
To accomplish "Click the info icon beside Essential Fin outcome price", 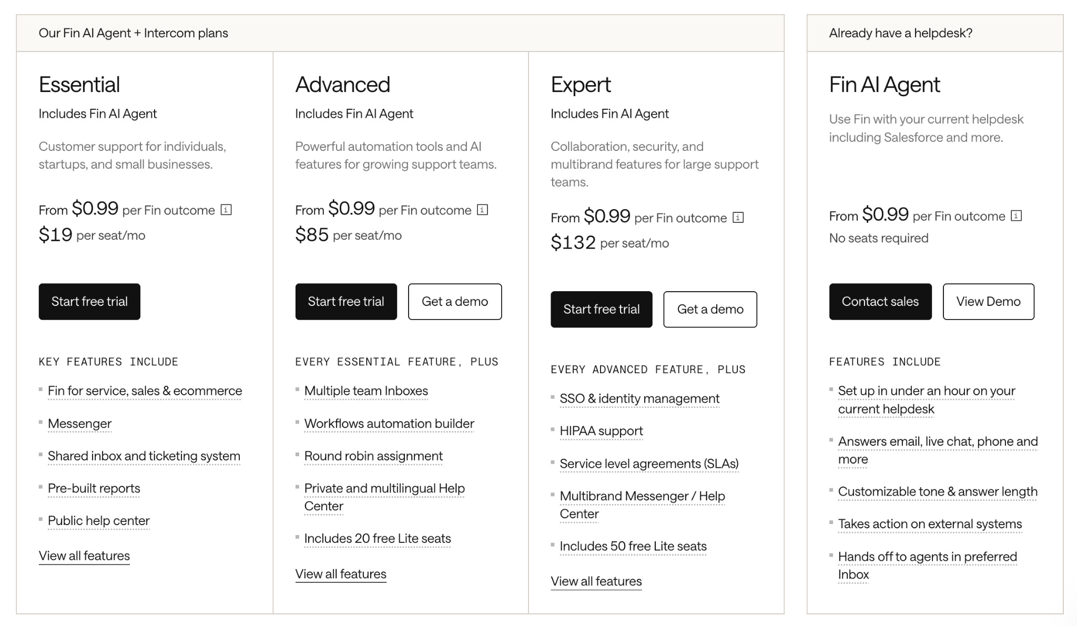I will [x=226, y=210].
